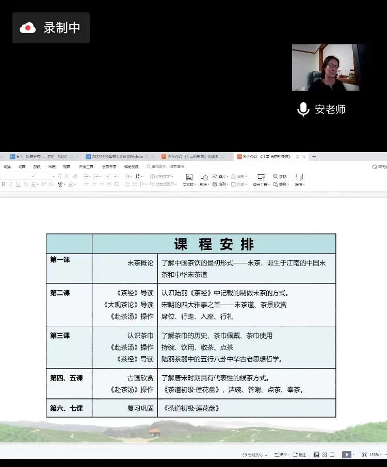Open the 动画 animation ribbon tab
This screenshot has height=467, width=387.
[22, 166]
